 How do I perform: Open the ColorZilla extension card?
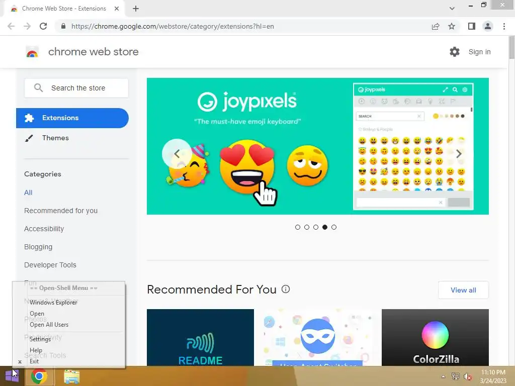point(435,337)
